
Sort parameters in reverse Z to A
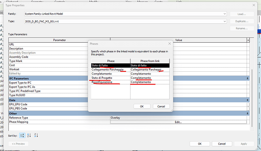point(36,135)
